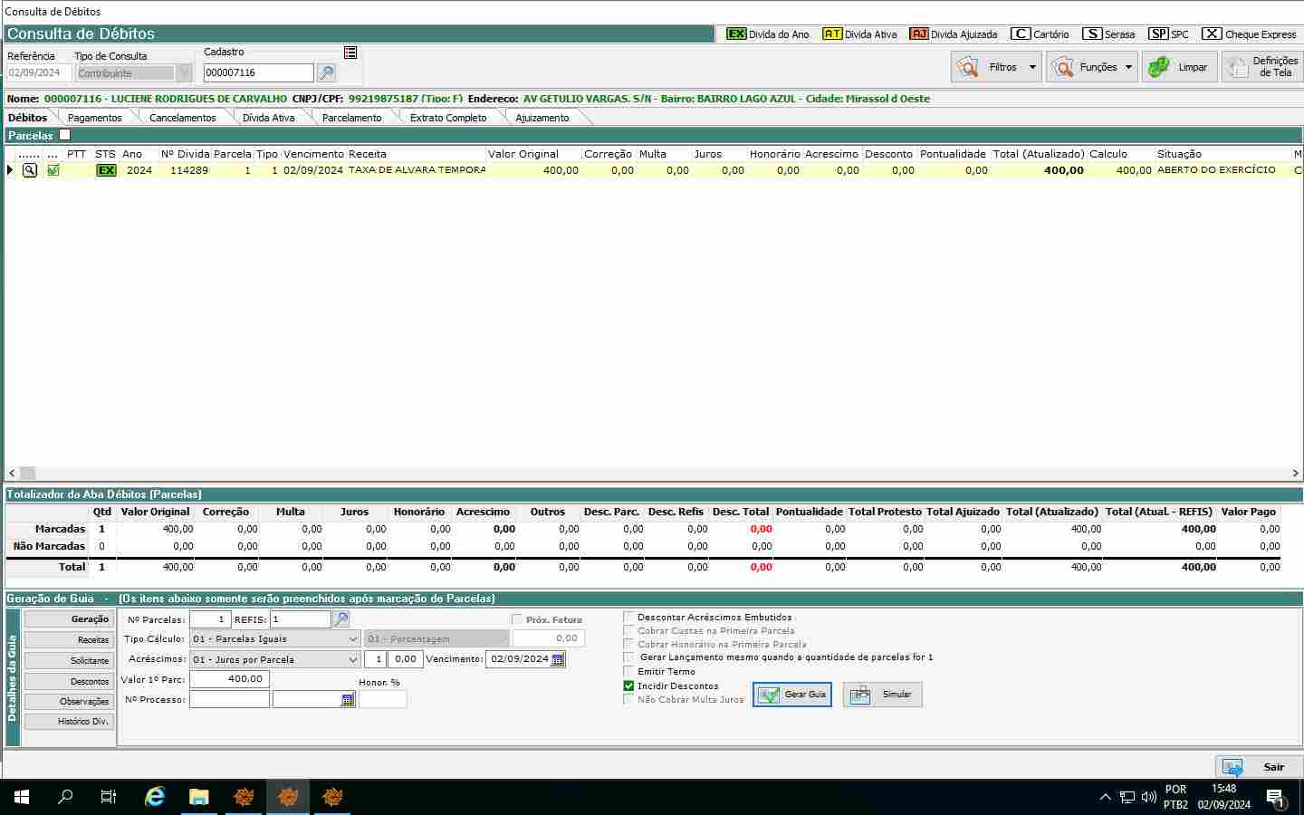This screenshot has height=815, width=1304.
Task: Click the REFIS lookup magnifier icon
Action: 341,619
